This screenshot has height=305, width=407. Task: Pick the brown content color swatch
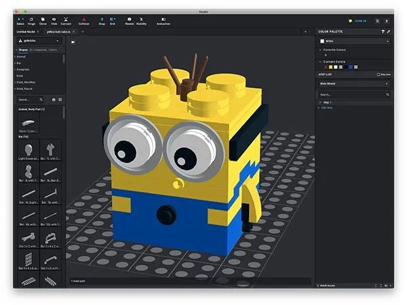(326, 67)
